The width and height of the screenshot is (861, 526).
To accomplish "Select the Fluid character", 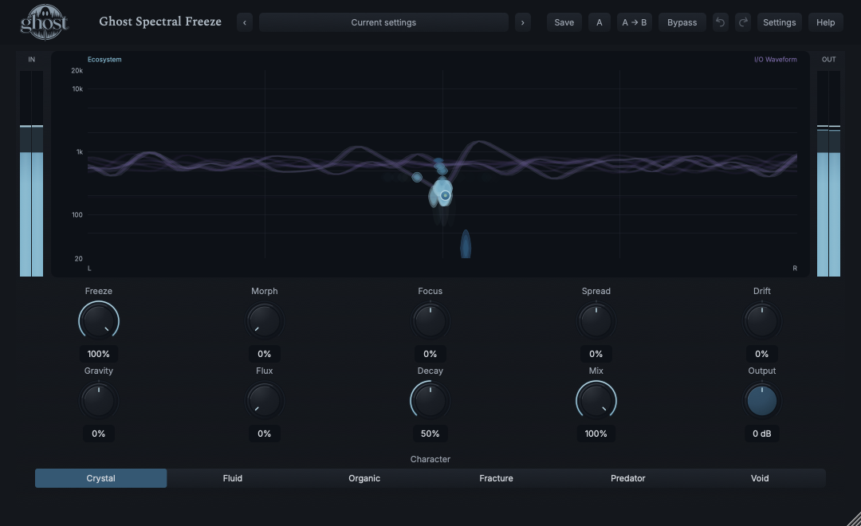I will 233,478.
